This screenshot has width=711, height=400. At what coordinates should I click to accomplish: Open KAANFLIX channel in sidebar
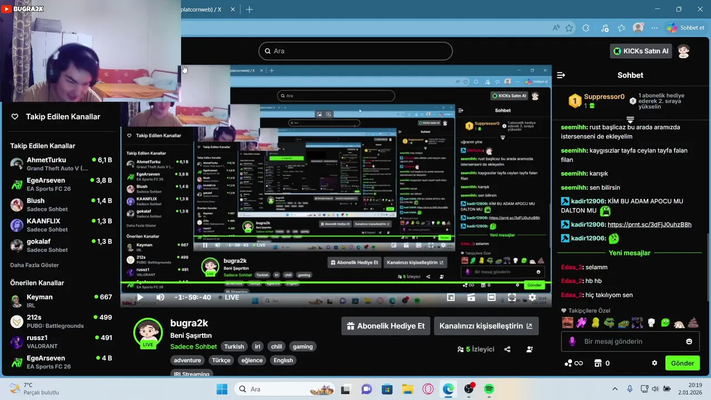61,225
